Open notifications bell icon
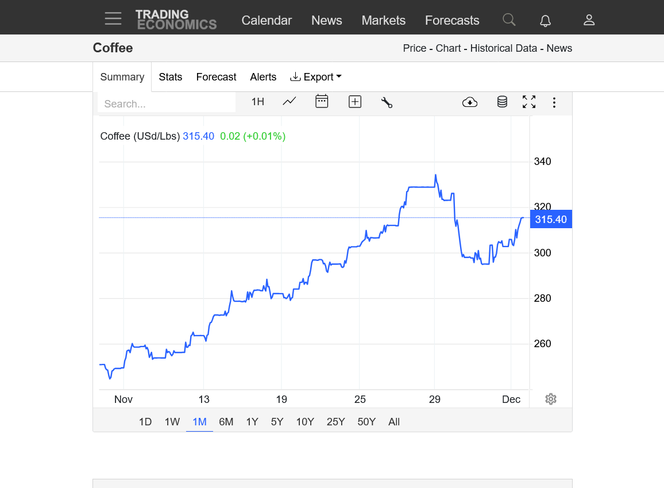 [x=546, y=21]
